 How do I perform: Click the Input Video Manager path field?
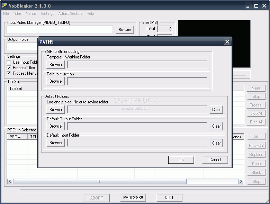[60, 30]
